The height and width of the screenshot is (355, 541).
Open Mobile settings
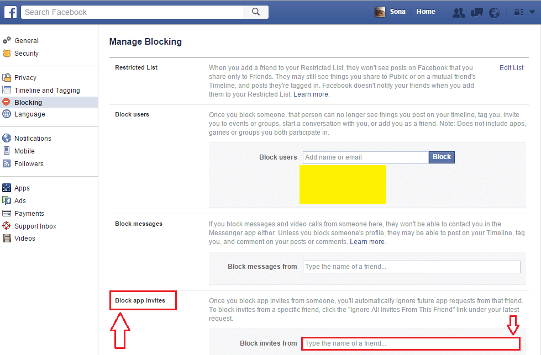click(24, 151)
